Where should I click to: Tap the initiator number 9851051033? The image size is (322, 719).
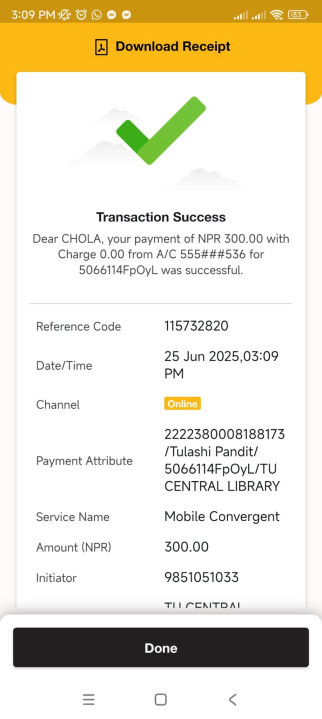(201, 578)
